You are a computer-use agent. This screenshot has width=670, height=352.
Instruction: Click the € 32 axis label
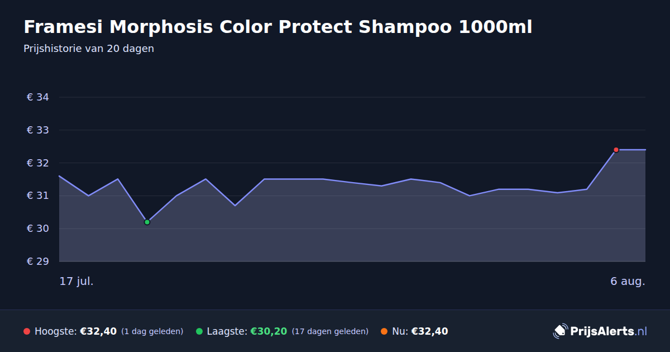[x=38, y=163]
